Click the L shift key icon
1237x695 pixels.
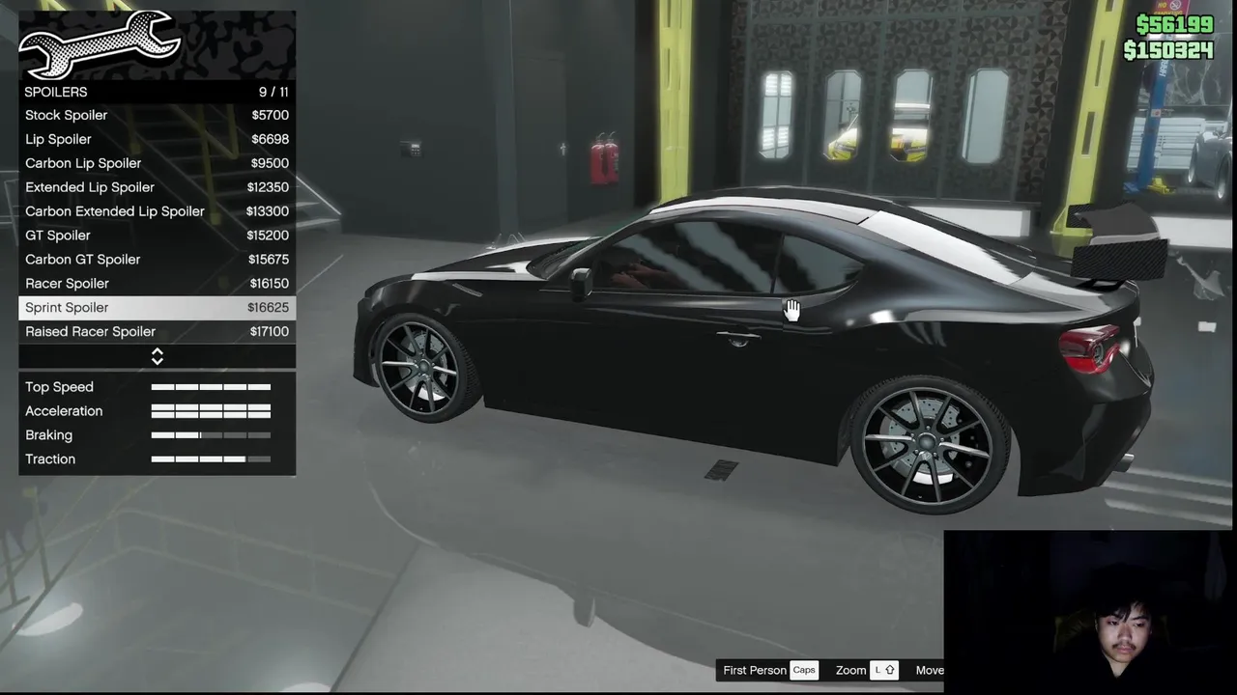coord(884,670)
